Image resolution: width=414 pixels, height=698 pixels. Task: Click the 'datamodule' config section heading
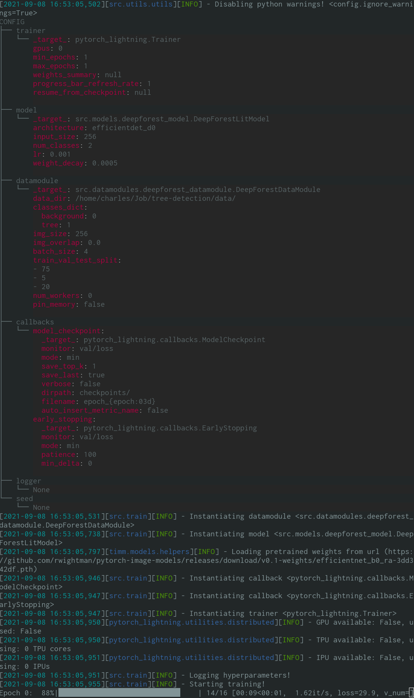37,181
